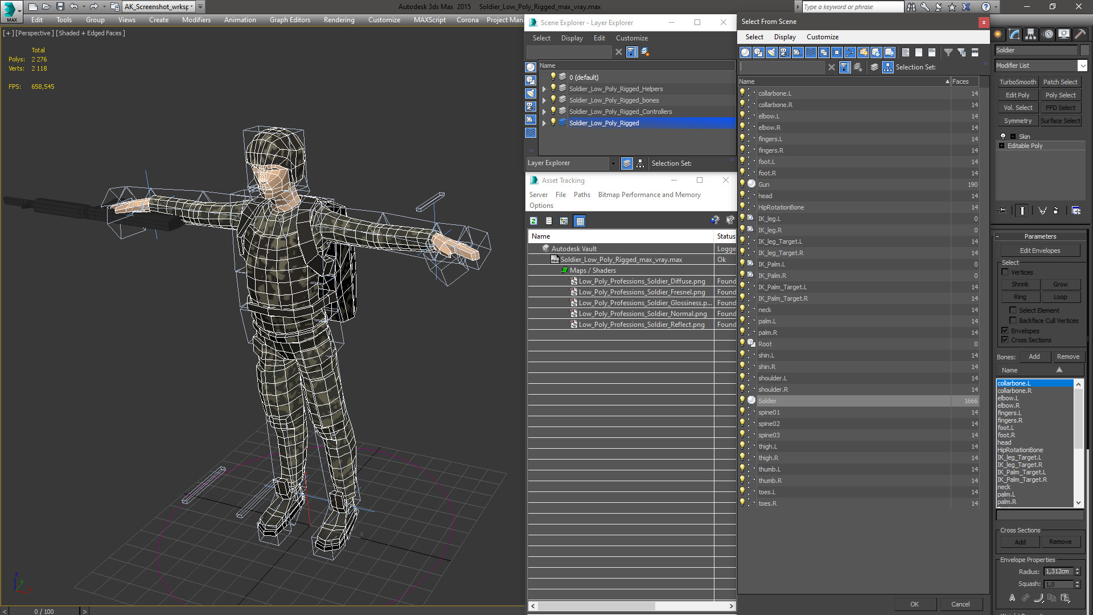This screenshot has height=615, width=1093.
Task: Expand Soldier_Low_Poly_Rigged_bones layer
Action: pyautogui.click(x=544, y=100)
